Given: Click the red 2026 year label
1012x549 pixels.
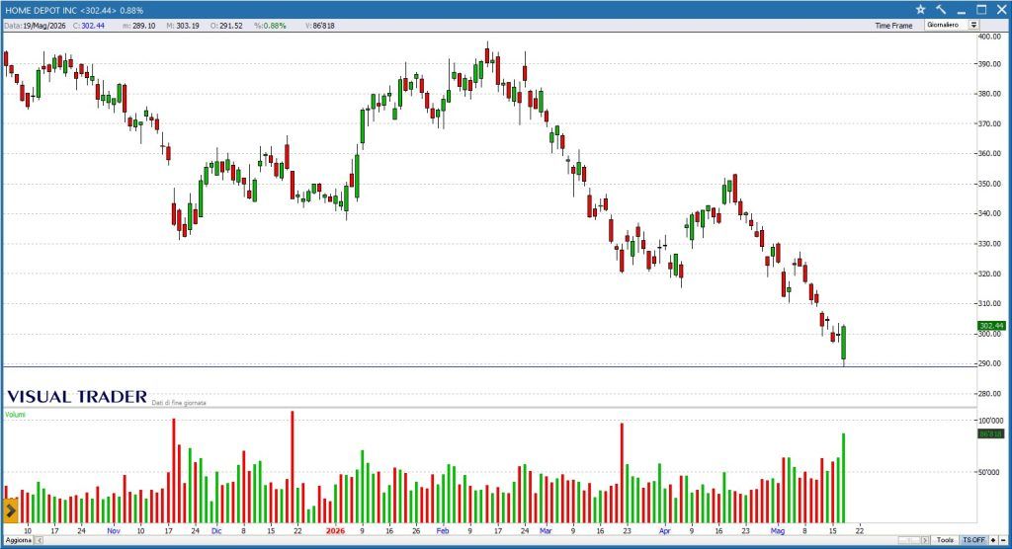Looking at the screenshot, I should 335,531.
